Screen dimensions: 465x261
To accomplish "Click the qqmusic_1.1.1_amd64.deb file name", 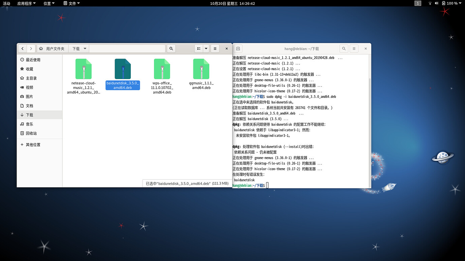I will 201,85.
